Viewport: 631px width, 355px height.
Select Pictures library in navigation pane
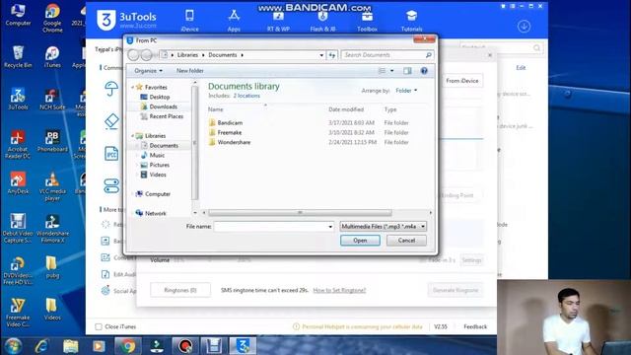pos(155,165)
